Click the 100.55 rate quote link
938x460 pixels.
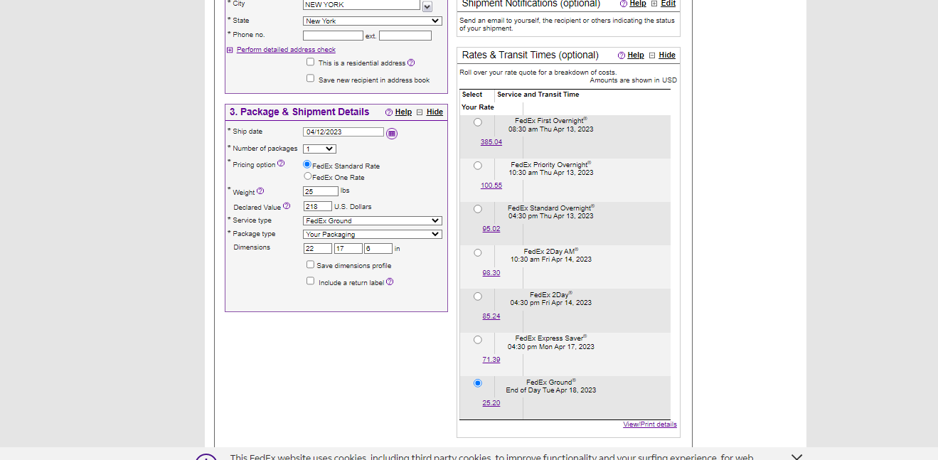tap(491, 186)
